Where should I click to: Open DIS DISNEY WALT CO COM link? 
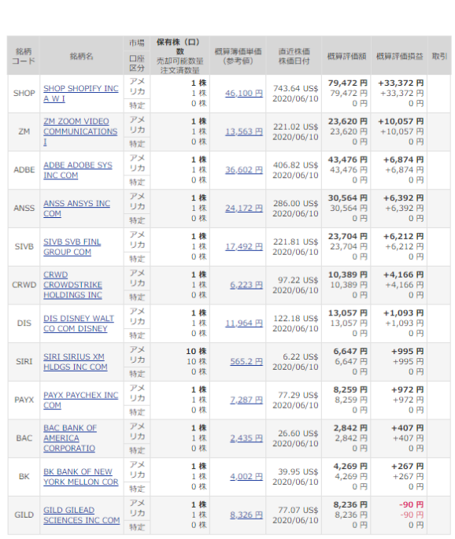click(x=79, y=323)
